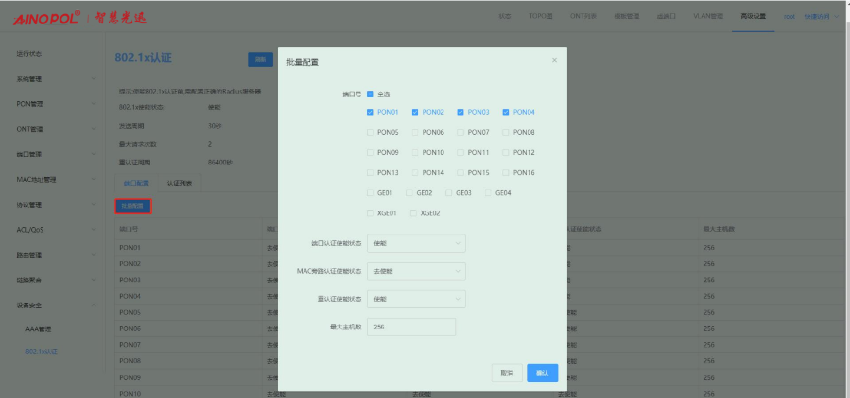Toggle the 全选 select-all checkbox
This screenshot has width=850, height=398.
coord(371,94)
